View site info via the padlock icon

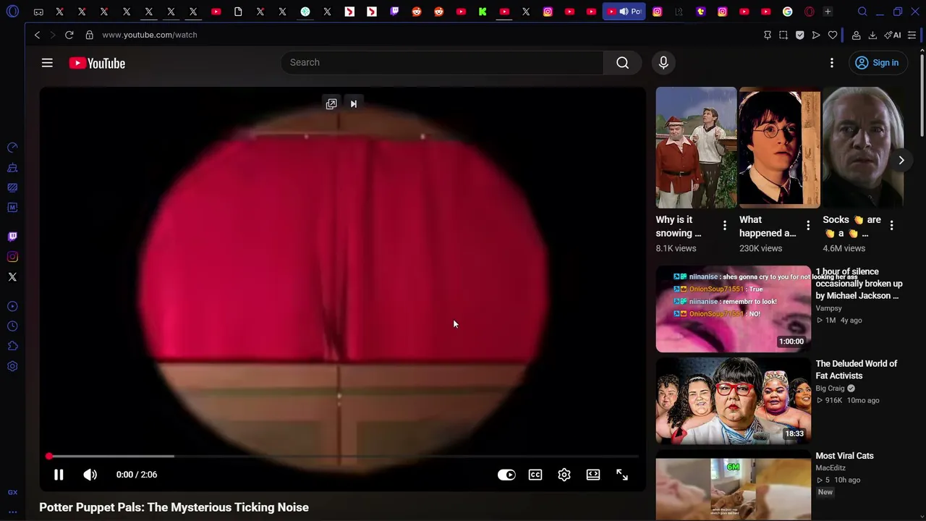pyautogui.click(x=89, y=35)
